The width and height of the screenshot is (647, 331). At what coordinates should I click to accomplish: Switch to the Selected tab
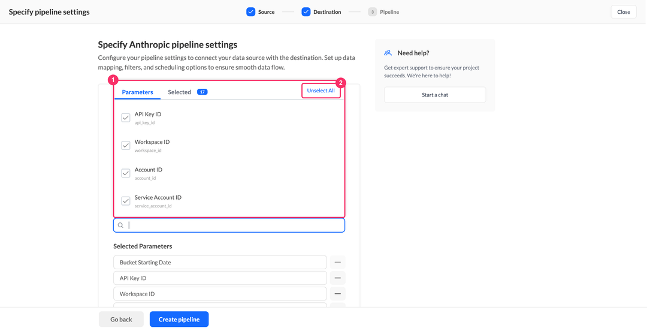179,92
